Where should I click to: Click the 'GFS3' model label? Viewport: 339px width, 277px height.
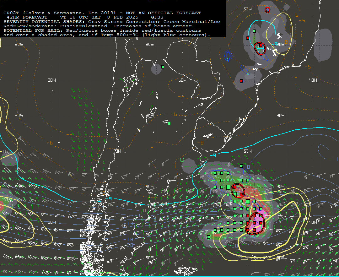tap(157, 17)
